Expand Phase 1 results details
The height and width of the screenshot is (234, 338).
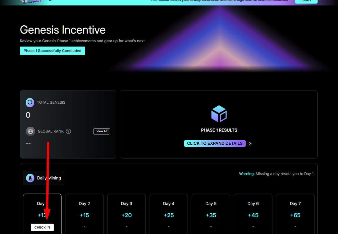(215, 143)
